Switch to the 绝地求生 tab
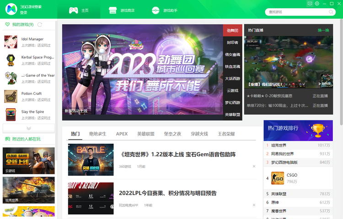Image resolution: width=343 pixels, height=219 pixels. pyautogui.click(x=97, y=134)
